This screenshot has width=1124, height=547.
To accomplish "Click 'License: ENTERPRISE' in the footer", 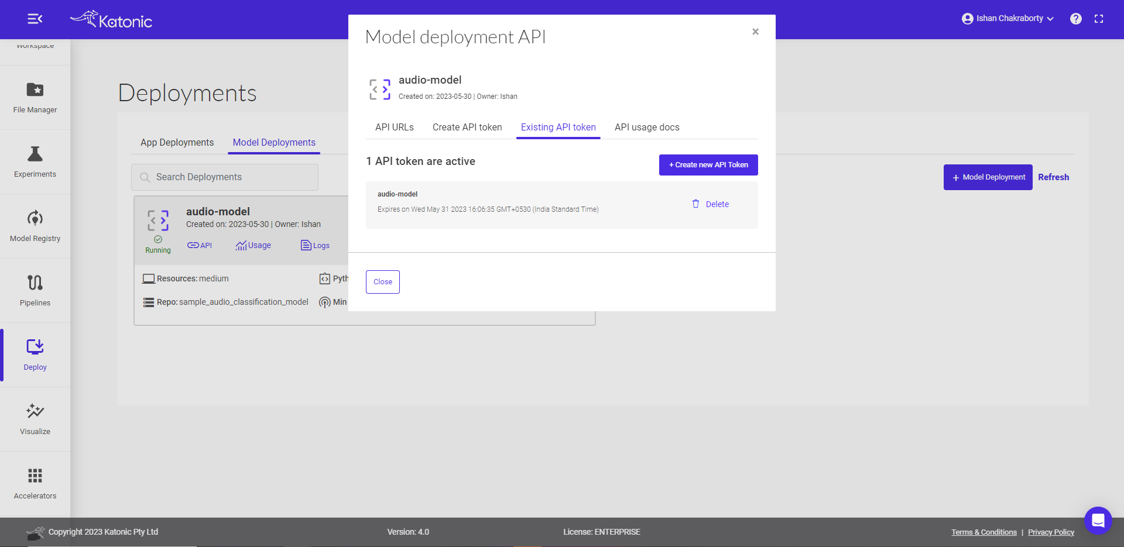I will coord(602,532).
